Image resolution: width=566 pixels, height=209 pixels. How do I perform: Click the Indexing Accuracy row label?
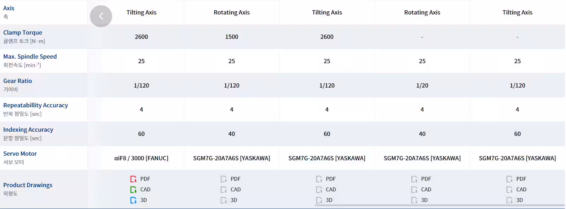[28, 130]
